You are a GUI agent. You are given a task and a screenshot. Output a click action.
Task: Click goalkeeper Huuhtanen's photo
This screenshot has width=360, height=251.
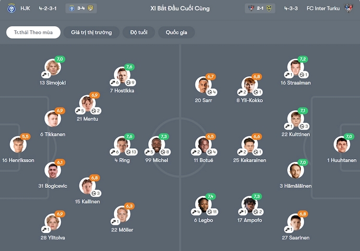[342, 146]
